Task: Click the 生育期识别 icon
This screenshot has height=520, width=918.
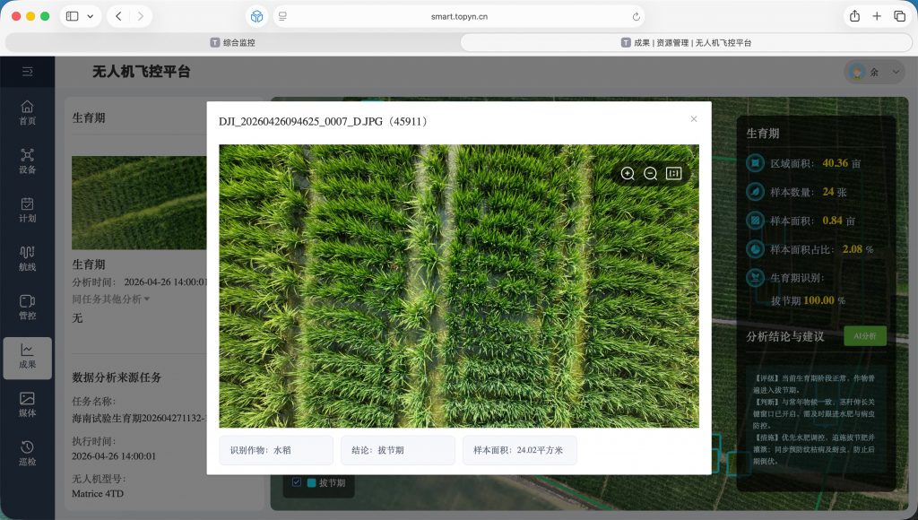Action: tap(755, 277)
